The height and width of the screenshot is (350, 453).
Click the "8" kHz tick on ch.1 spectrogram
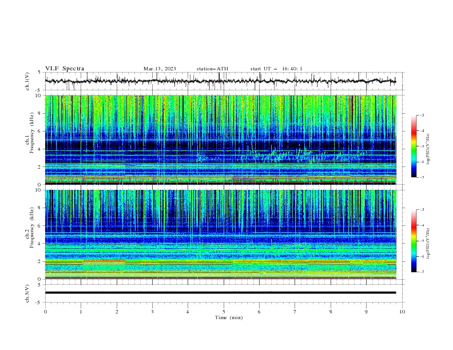pyautogui.click(x=40, y=113)
